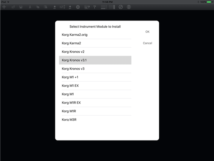Click the slashed circle toolbar icon
The height and width of the screenshot is (161, 214).
(121, 7)
